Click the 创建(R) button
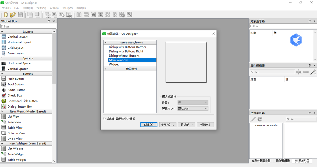This screenshot has height=167, width=317. [149, 124]
